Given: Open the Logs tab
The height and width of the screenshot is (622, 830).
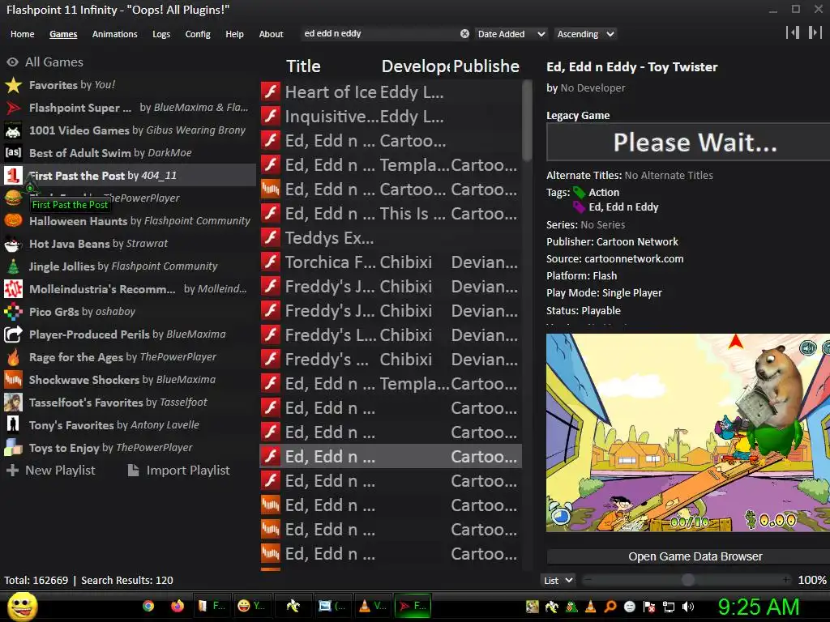Looking at the screenshot, I should click(161, 34).
